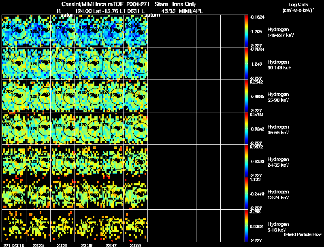Screen dimensions: 324x247
Task: Click the '23:31' time label
Action: coord(63,245)
